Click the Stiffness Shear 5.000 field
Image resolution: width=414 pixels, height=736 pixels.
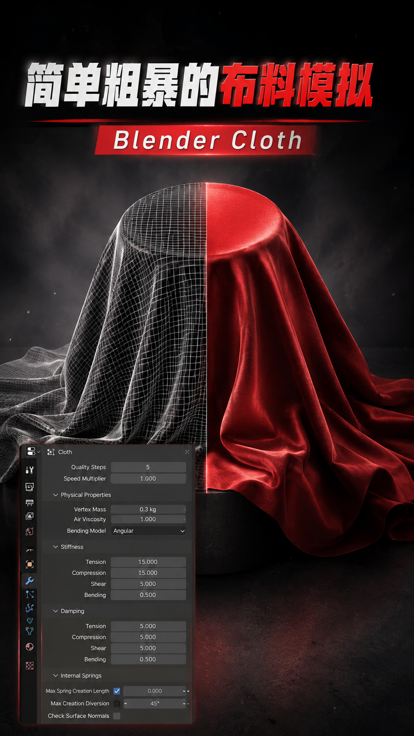(148, 584)
